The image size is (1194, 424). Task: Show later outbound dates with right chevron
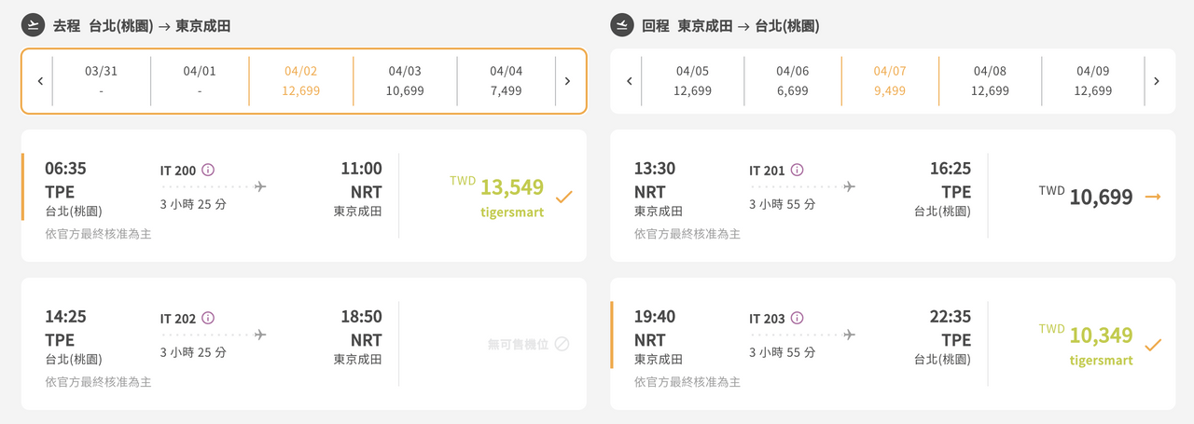(x=567, y=81)
